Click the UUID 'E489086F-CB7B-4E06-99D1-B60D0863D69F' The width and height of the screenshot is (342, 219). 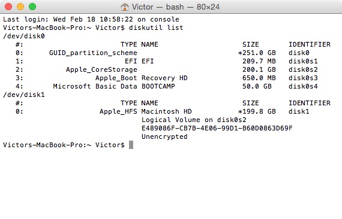[x=217, y=128]
